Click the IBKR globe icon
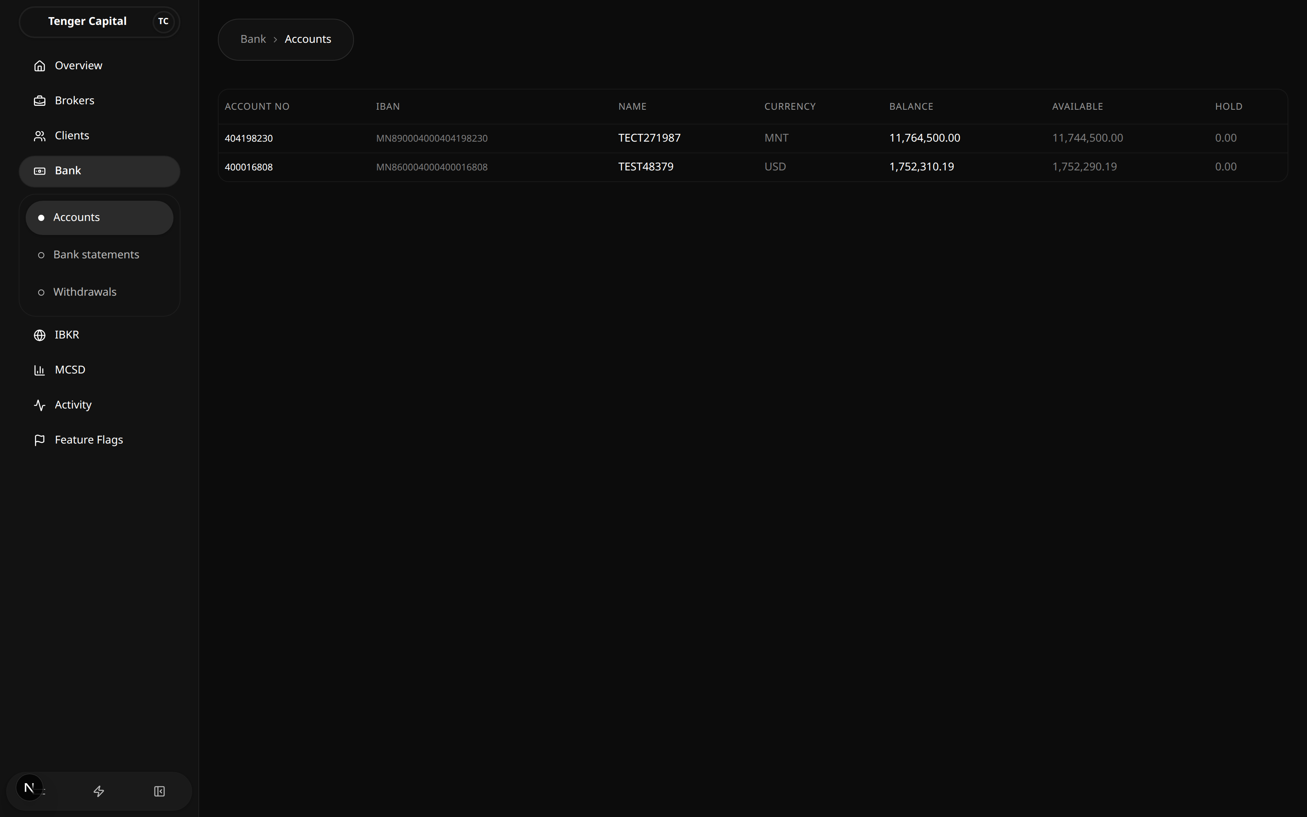Image resolution: width=1307 pixels, height=817 pixels. point(39,335)
